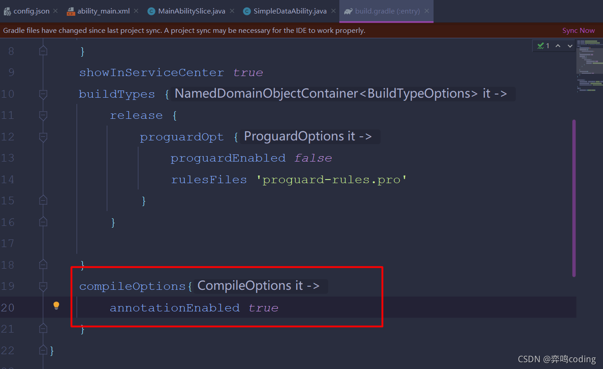Click 'proguardOpt' on line 12
Screen dimensions: 603x369
click(x=182, y=137)
